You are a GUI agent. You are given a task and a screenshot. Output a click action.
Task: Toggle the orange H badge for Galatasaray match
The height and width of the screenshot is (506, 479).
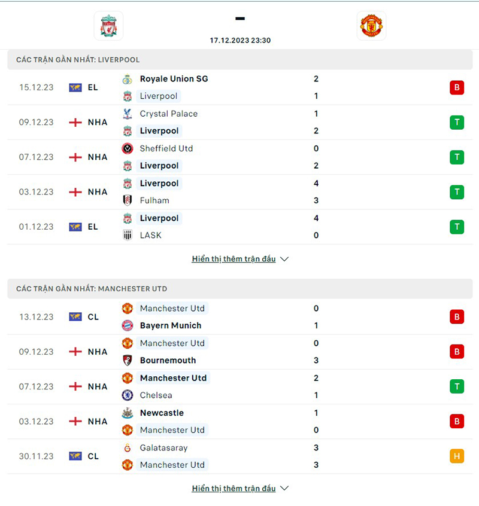click(x=457, y=456)
